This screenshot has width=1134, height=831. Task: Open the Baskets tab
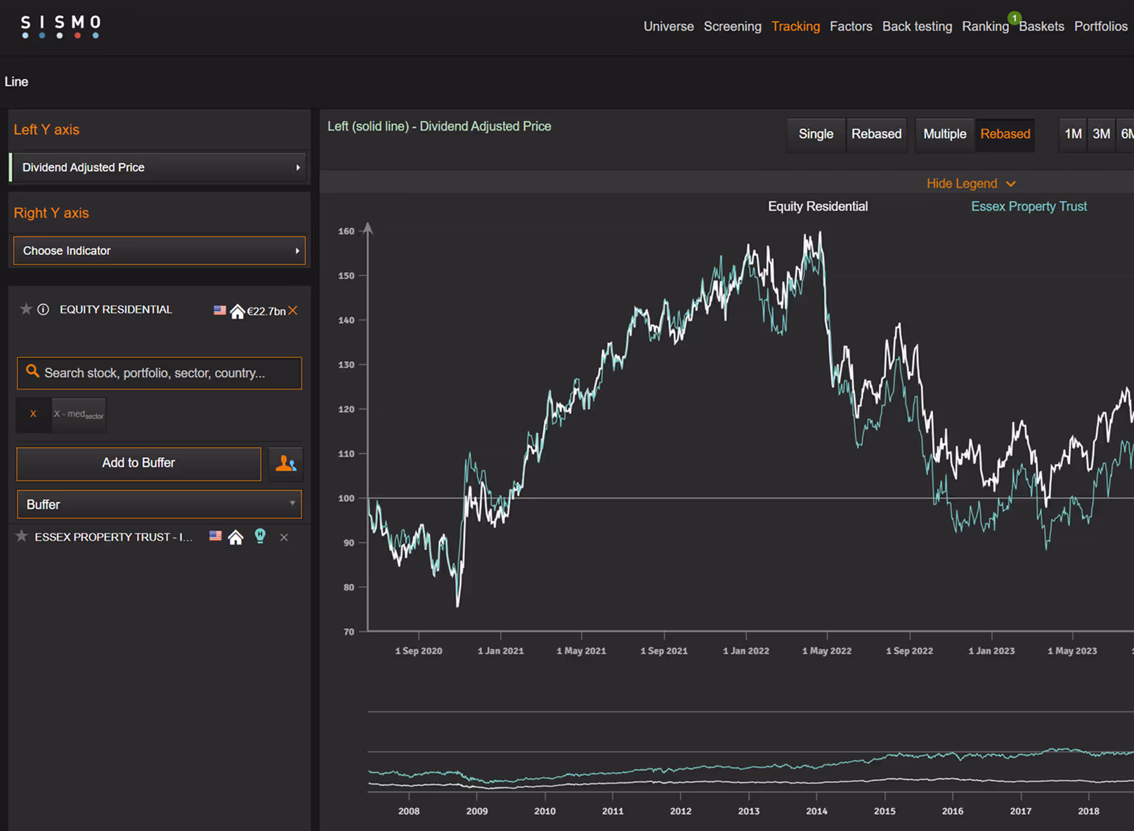pyautogui.click(x=1041, y=27)
